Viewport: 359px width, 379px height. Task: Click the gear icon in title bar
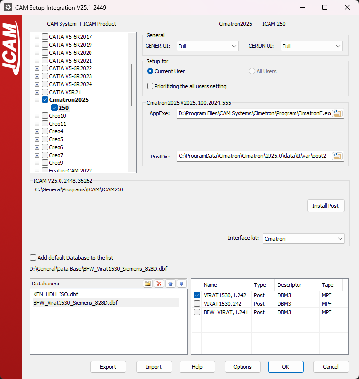point(8,7)
